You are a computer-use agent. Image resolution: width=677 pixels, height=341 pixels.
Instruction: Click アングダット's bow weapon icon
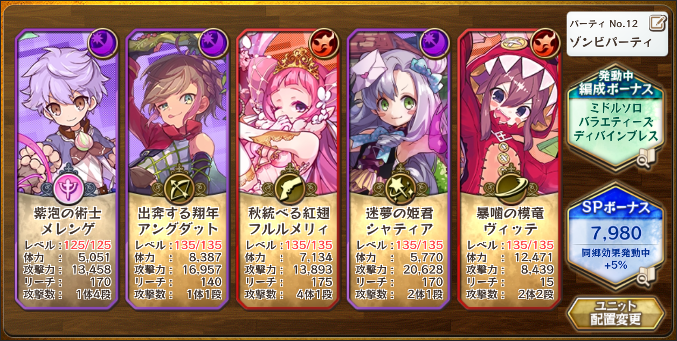[x=179, y=189]
